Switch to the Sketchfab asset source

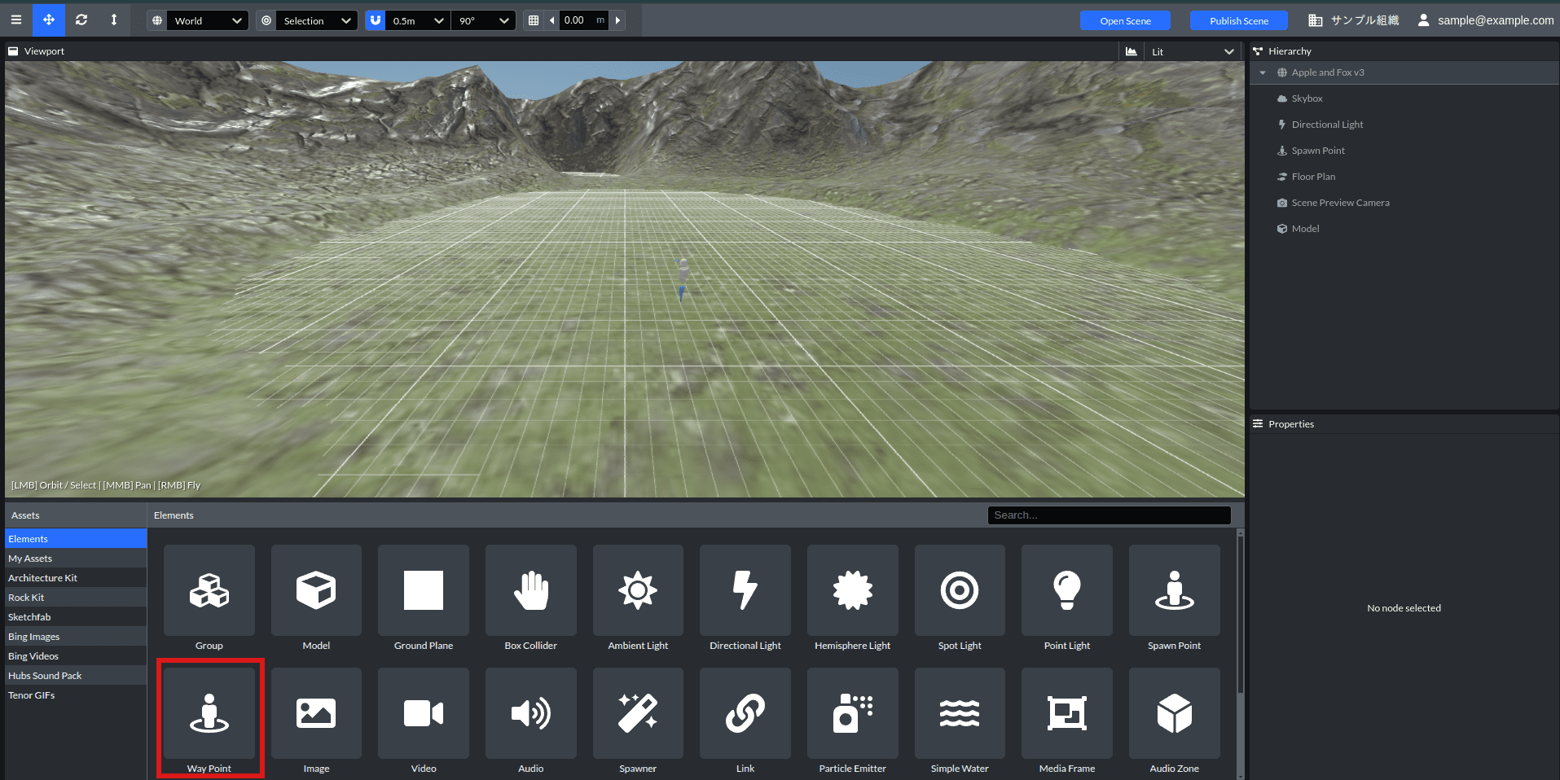[29, 617]
